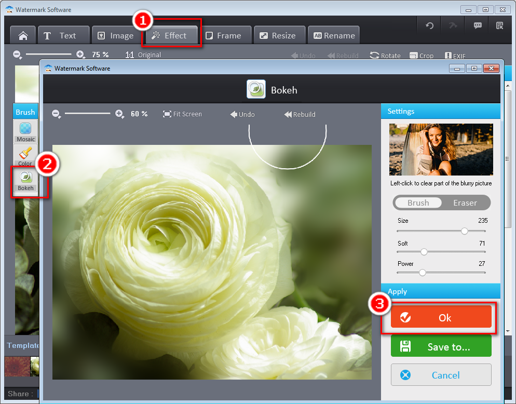The image size is (516, 404).
Task: Click the Template label
Action: [23, 345]
